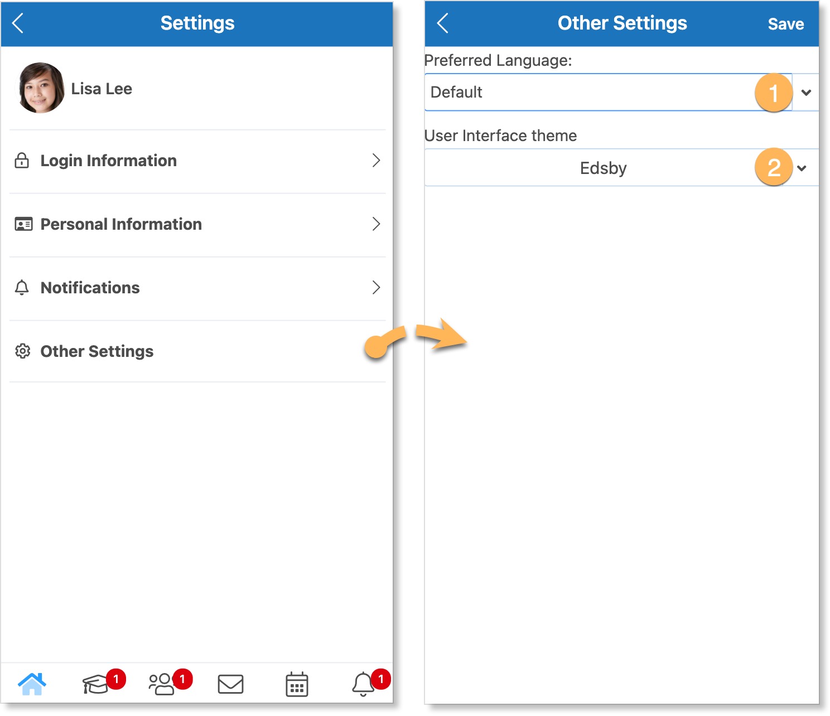Click Lisa Lee's profile photo
The image size is (830, 716).
tap(41, 88)
